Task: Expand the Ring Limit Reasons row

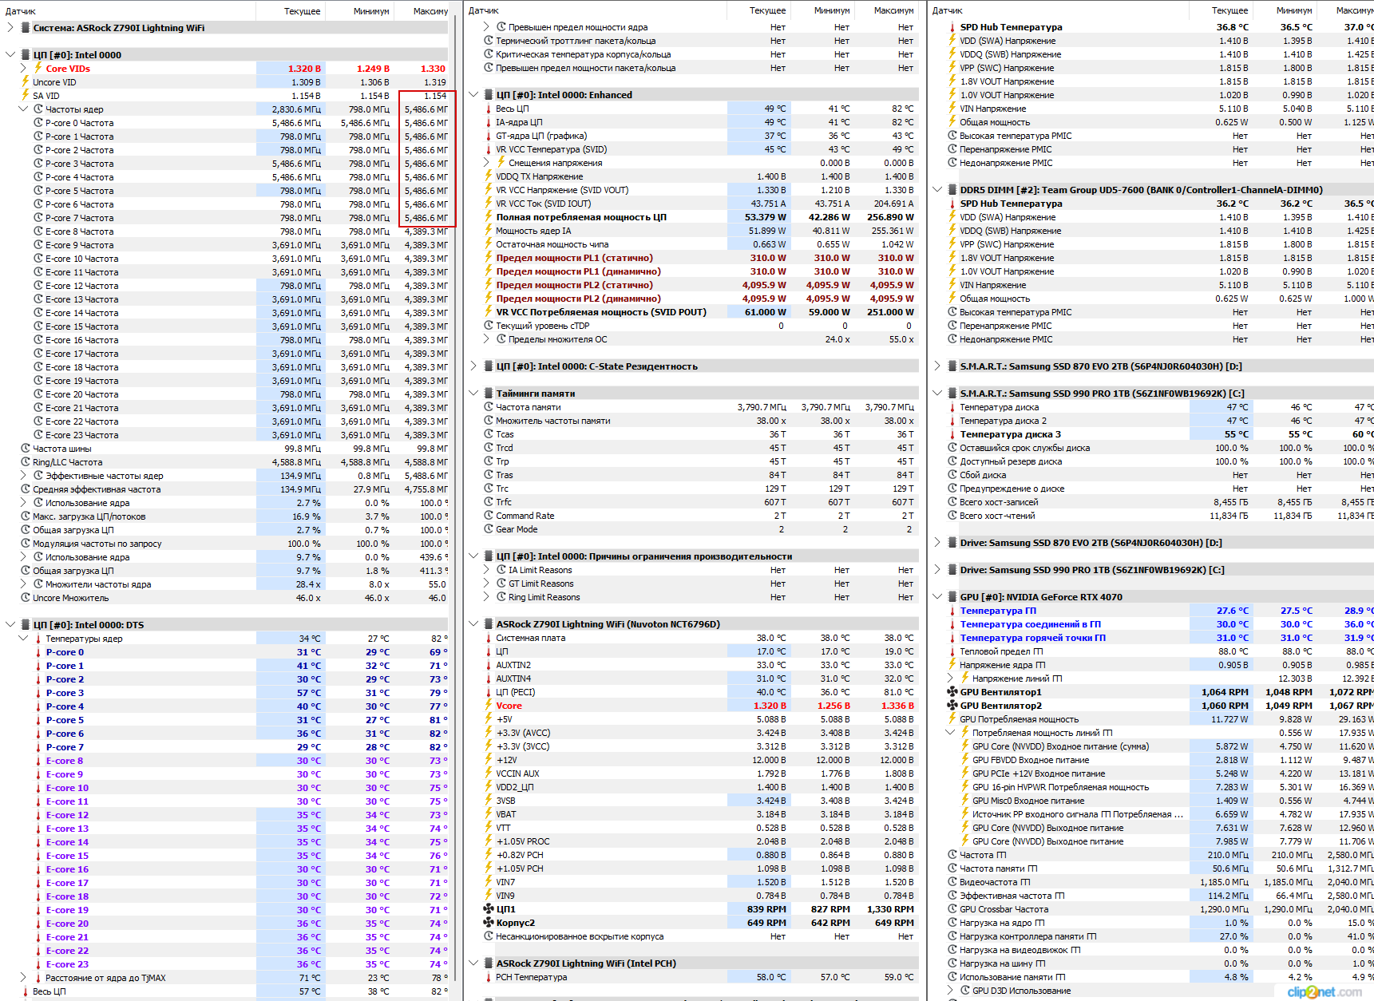Action: click(x=486, y=596)
